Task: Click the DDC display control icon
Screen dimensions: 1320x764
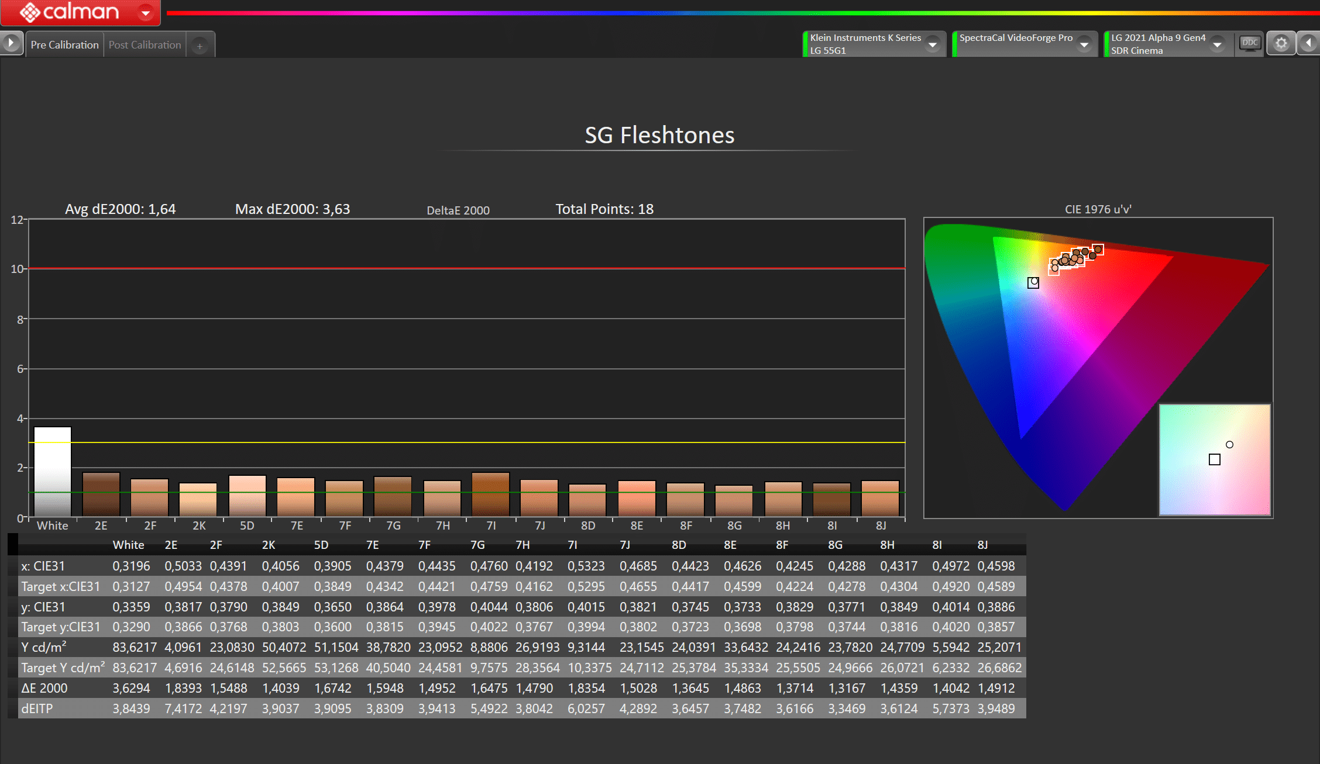Action: [1249, 43]
